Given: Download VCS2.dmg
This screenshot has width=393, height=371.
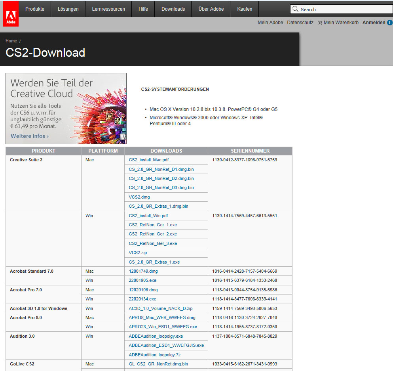Looking at the screenshot, I should [x=139, y=197].
